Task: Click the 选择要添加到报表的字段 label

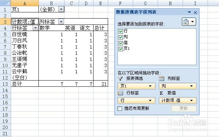Action: pyautogui.click(x=141, y=24)
